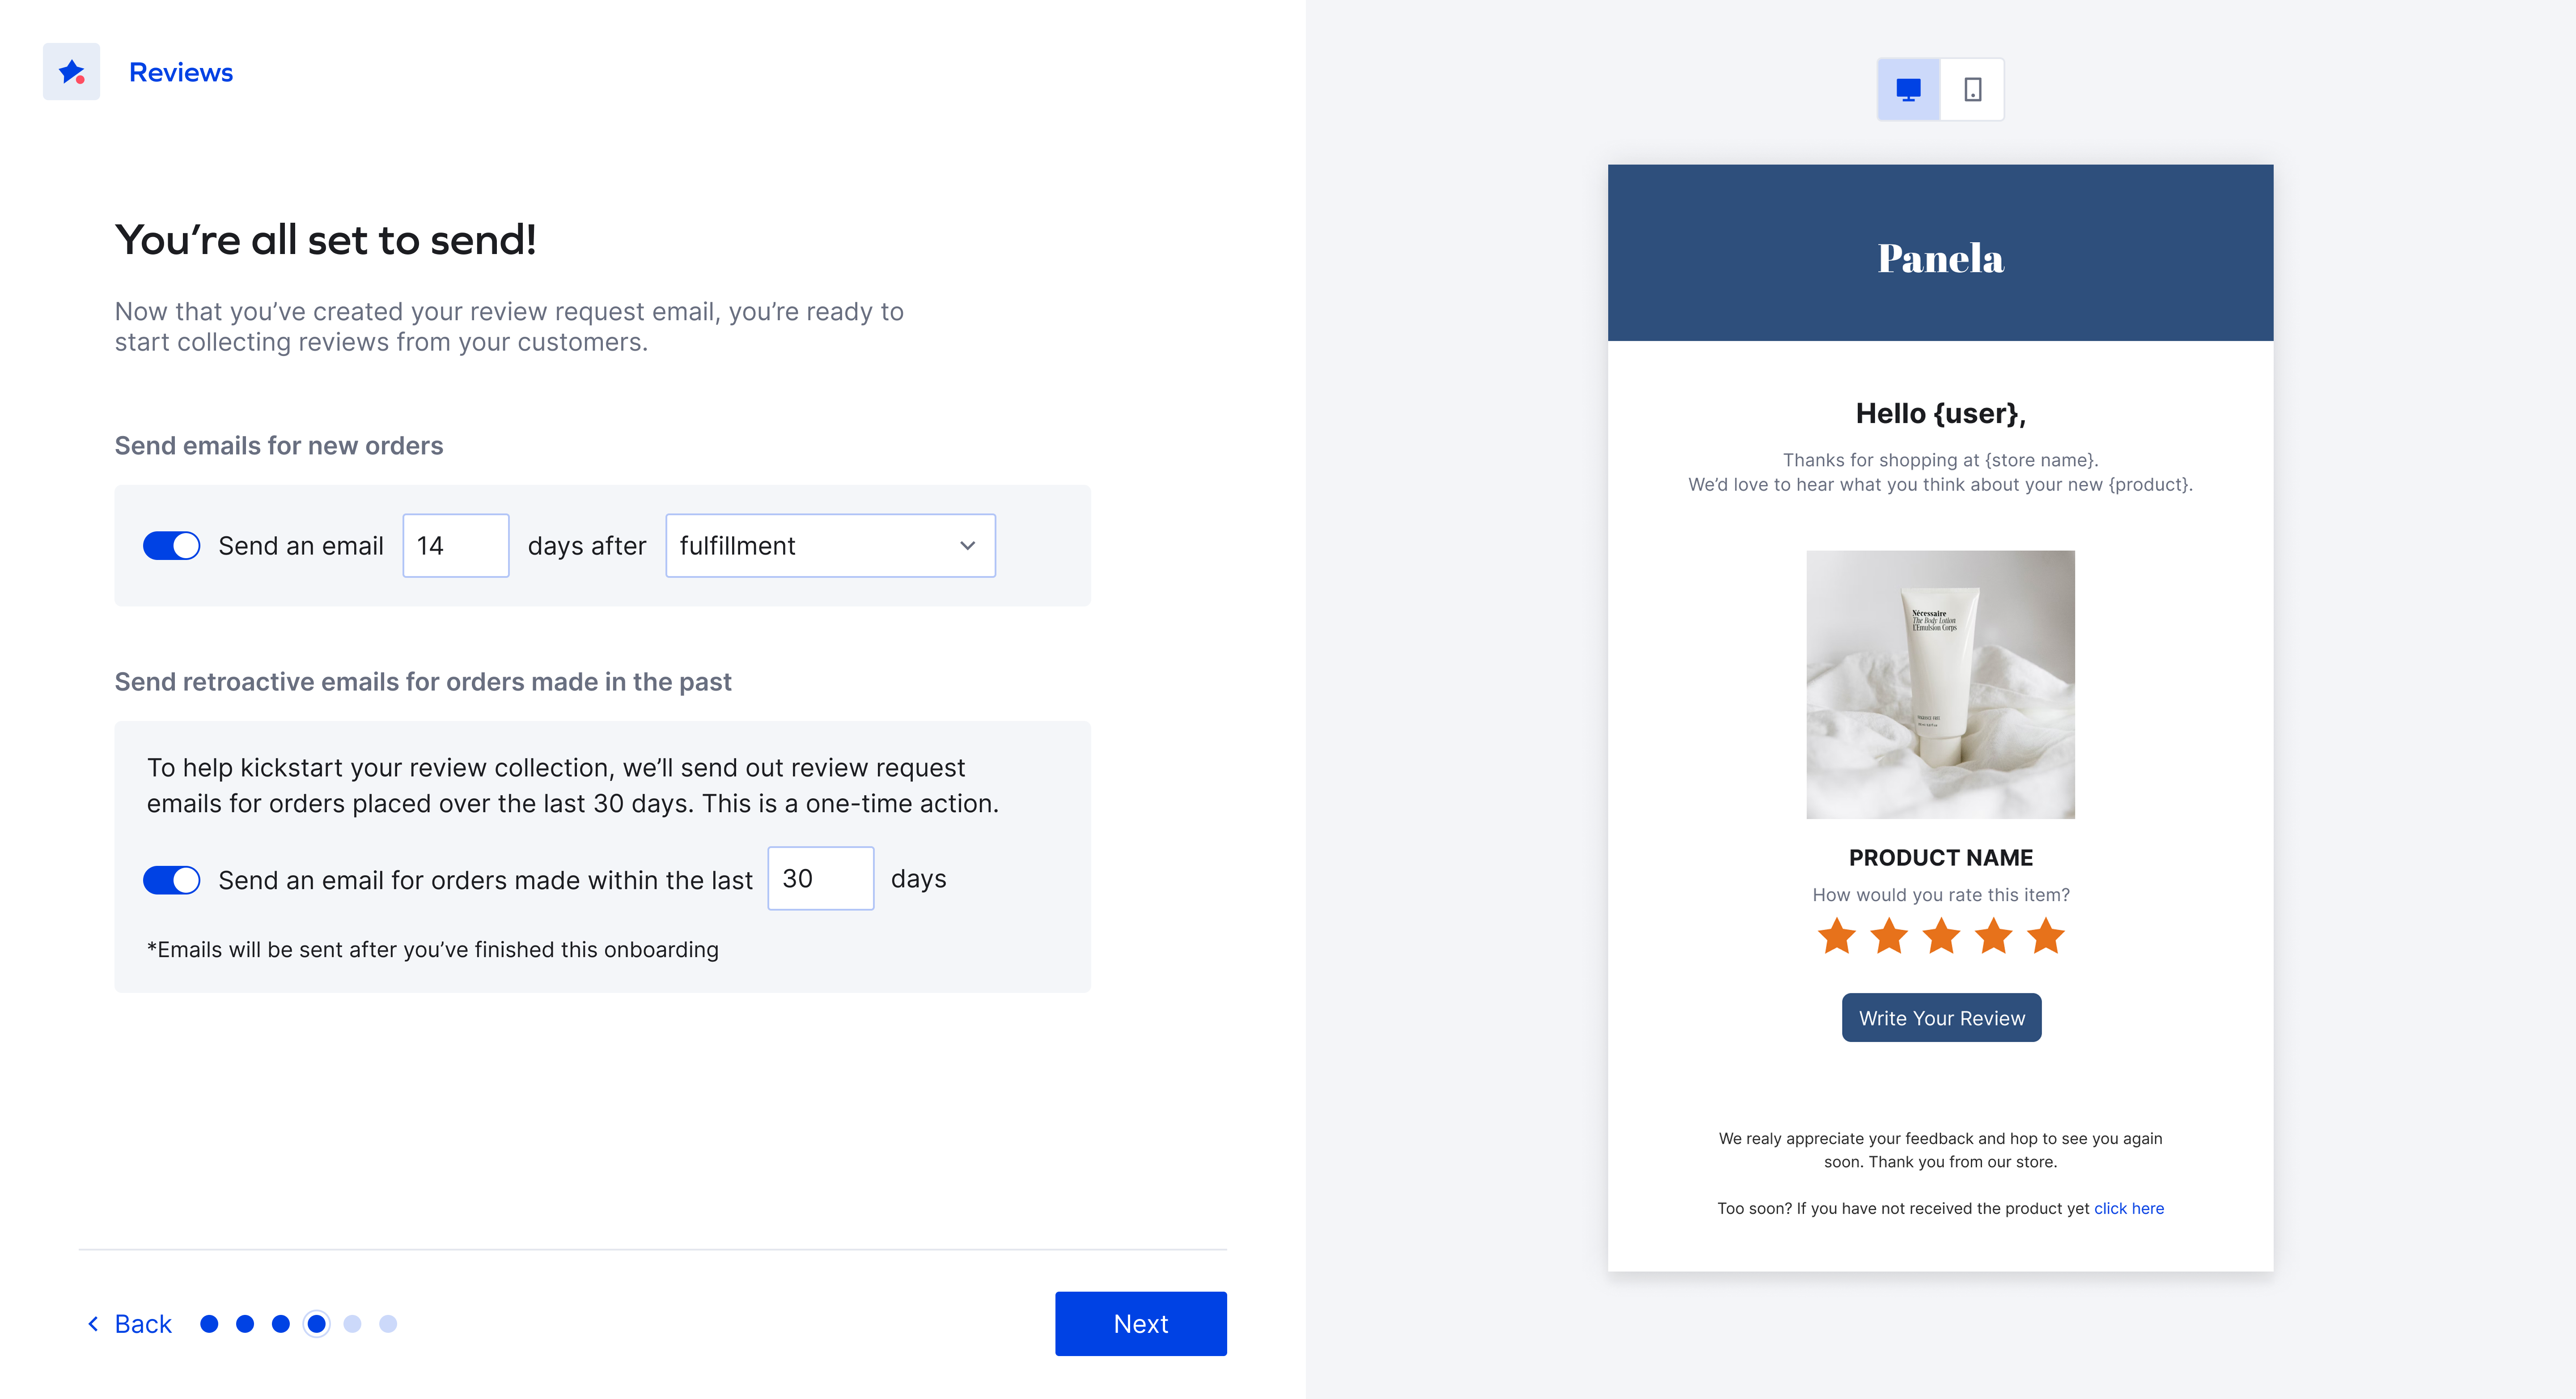The height and width of the screenshot is (1399, 2576).
Task: Disable the new orders email toggle
Action: (x=172, y=545)
